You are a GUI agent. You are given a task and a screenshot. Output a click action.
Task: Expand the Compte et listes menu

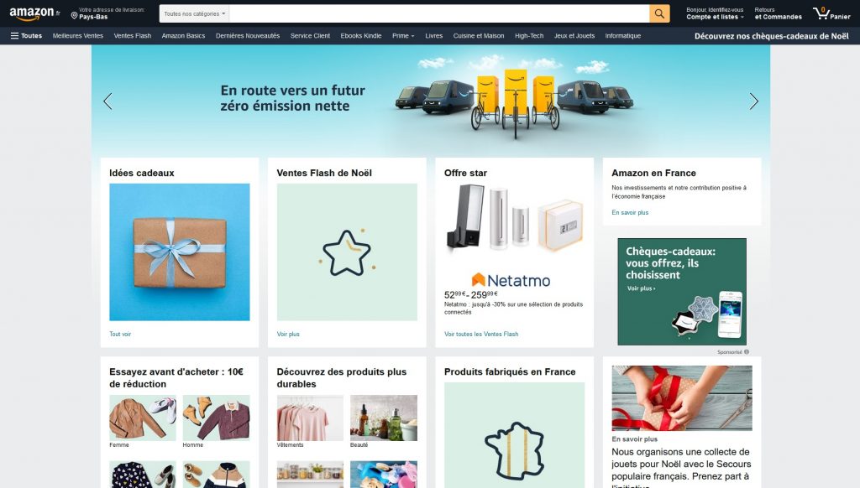(715, 13)
